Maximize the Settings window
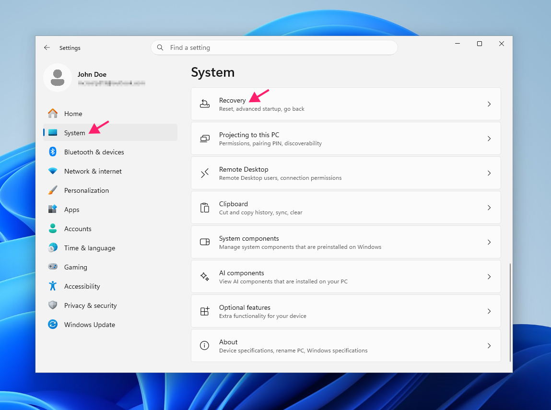 click(480, 44)
